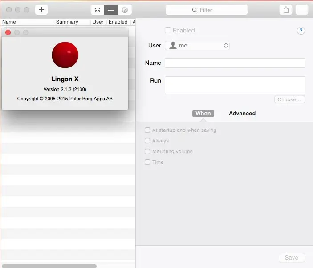Toggle the Time checkbox
Viewport: 313px width, 268px height.
[147, 162]
